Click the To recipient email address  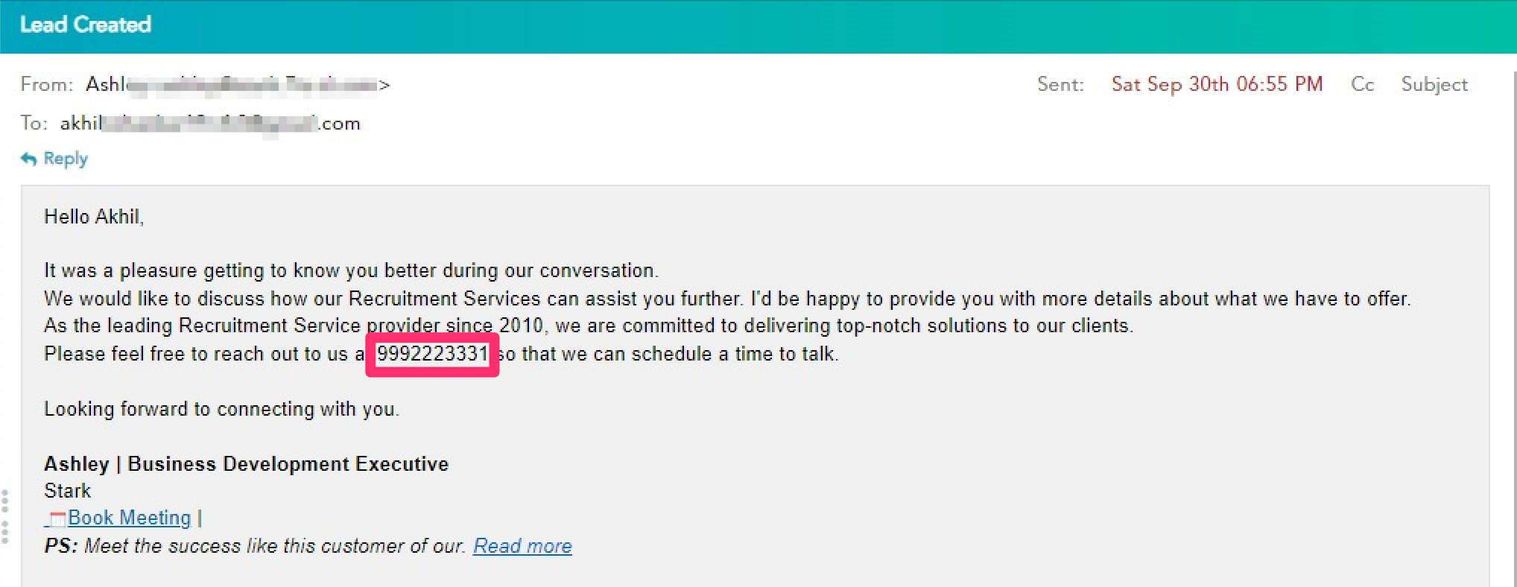coord(209,124)
